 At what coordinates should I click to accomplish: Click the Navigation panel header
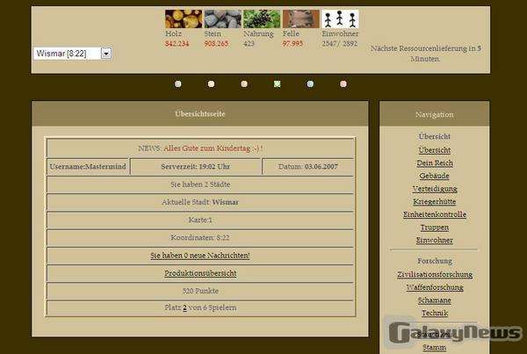point(434,114)
